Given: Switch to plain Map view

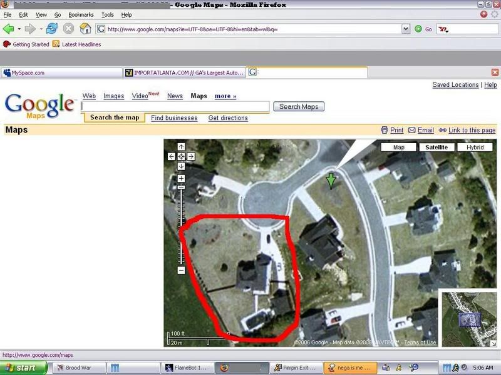Looking at the screenshot, I should pos(398,147).
